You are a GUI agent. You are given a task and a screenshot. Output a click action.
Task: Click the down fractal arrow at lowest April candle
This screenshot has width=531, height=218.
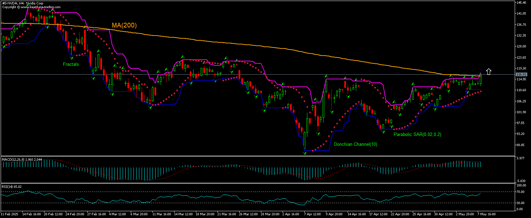coord(304,154)
